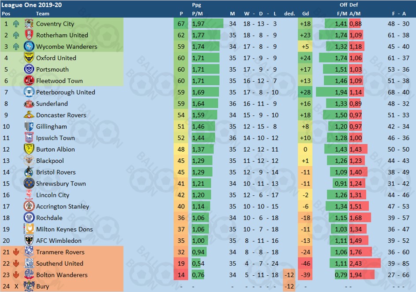Click the Sunderland club crest
This screenshot has width=416, height=292.
point(29,104)
